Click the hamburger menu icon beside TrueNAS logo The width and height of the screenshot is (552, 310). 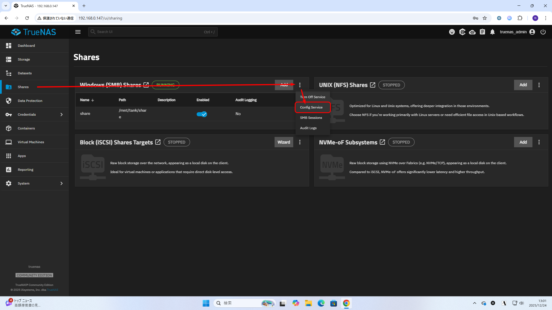pyautogui.click(x=78, y=32)
